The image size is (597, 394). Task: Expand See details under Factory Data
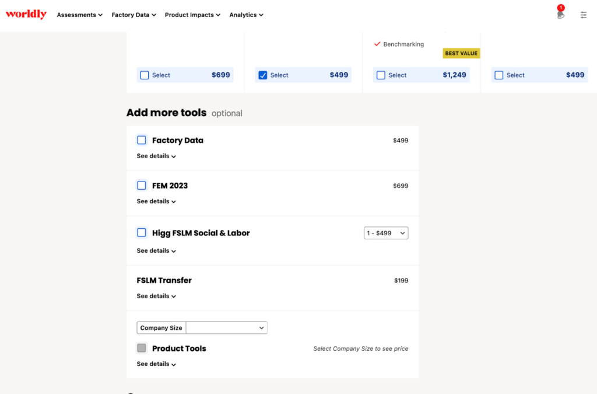tap(156, 156)
